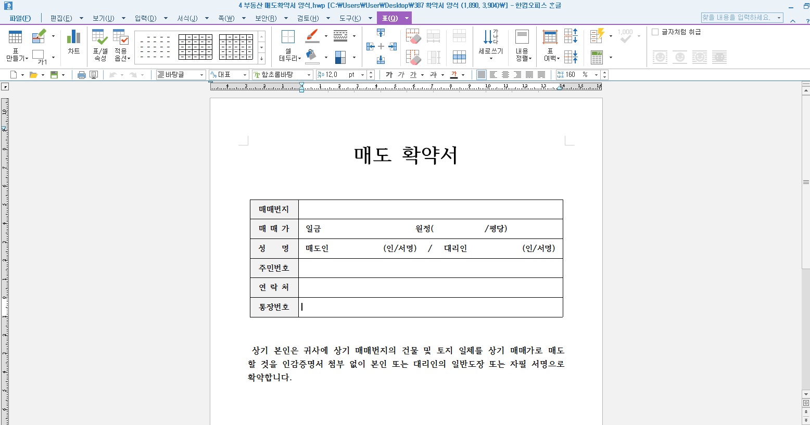
Task: Click the 매매번지 value cell in the table
Action: pyautogui.click(x=431, y=209)
